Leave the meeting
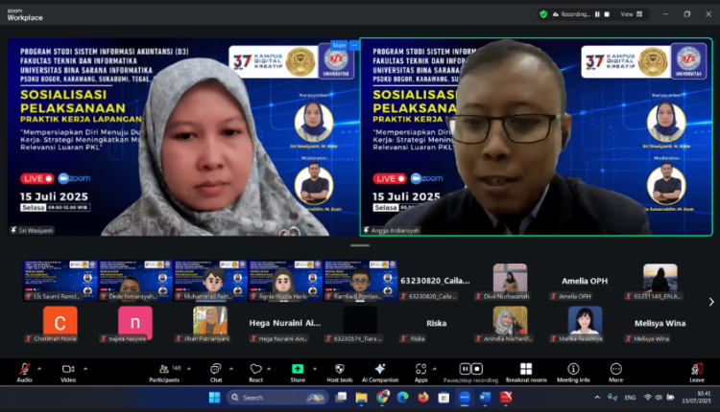Viewport: 720px width, 412px height. (x=697, y=372)
